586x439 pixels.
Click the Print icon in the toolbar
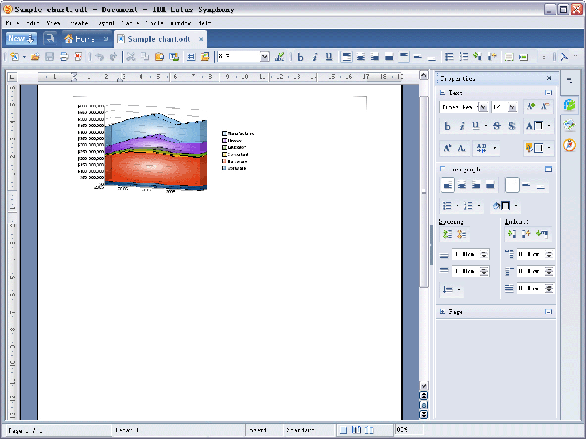click(x=64, y=57)
